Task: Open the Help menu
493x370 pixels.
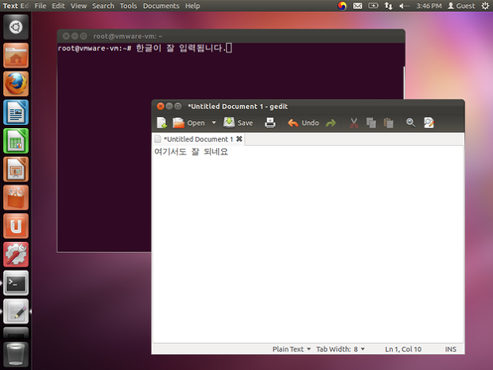Action: click(192, 6)
